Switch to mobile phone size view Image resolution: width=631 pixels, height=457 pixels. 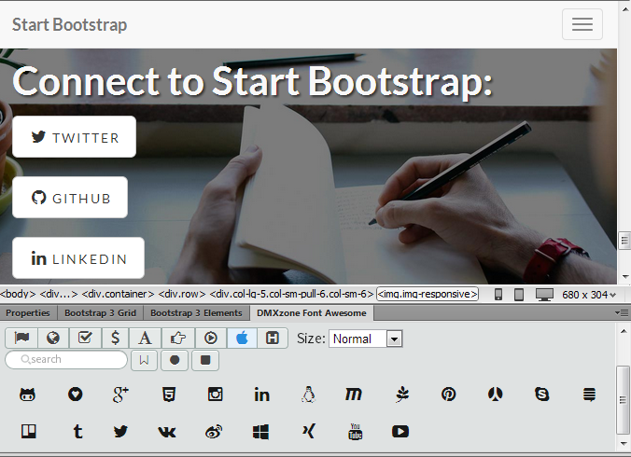498,295
